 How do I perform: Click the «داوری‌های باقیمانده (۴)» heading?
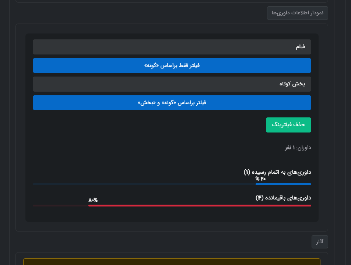point(283,198)
